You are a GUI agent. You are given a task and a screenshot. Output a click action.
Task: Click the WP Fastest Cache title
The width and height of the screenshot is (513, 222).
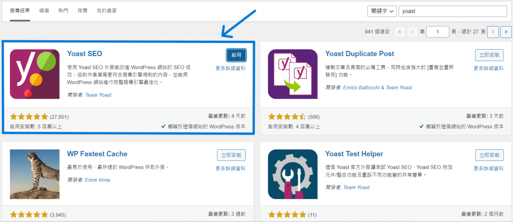[x=97, y=154]
